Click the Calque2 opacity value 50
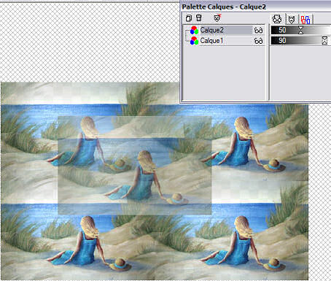This screenshot has width=331, height=281. (282, 30)
